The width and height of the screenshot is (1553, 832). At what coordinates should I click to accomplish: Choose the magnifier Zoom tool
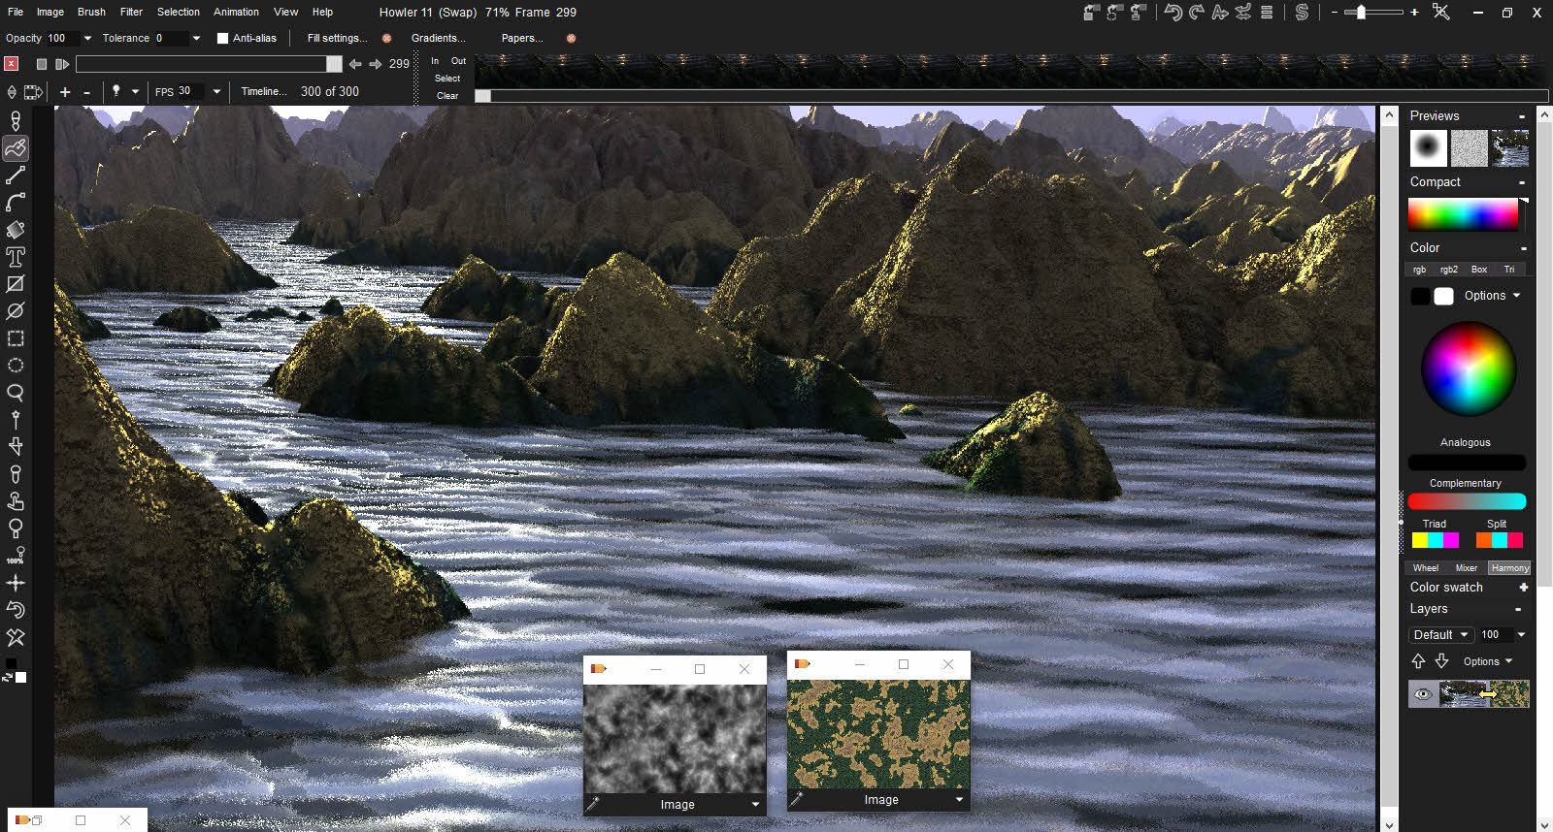16,393
